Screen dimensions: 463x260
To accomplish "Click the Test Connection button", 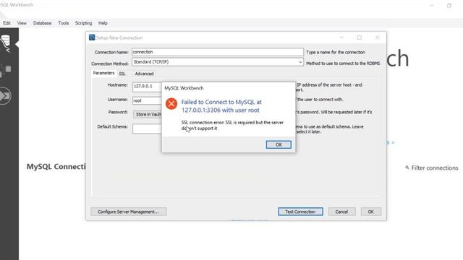I will (x=300, y=212).
